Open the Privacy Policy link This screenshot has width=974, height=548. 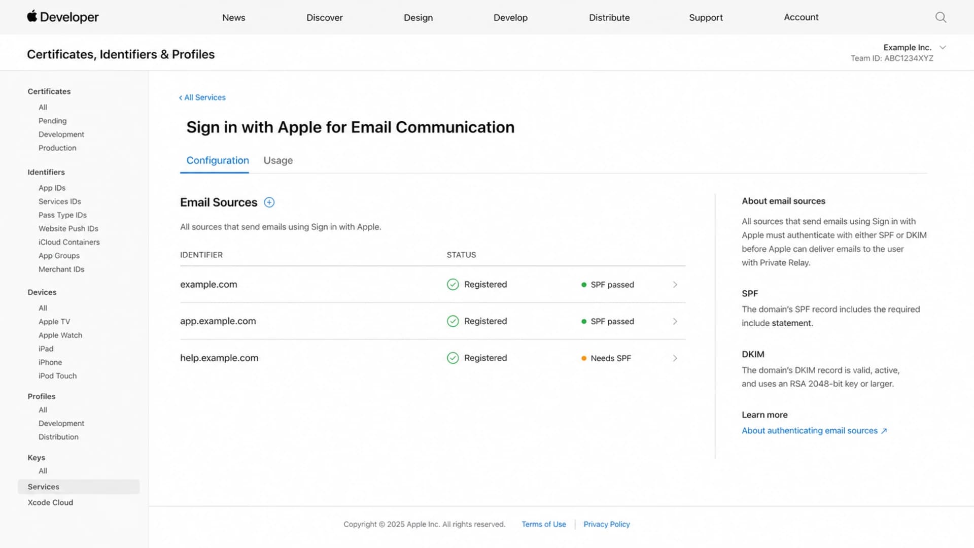click(x=607, y=524)
